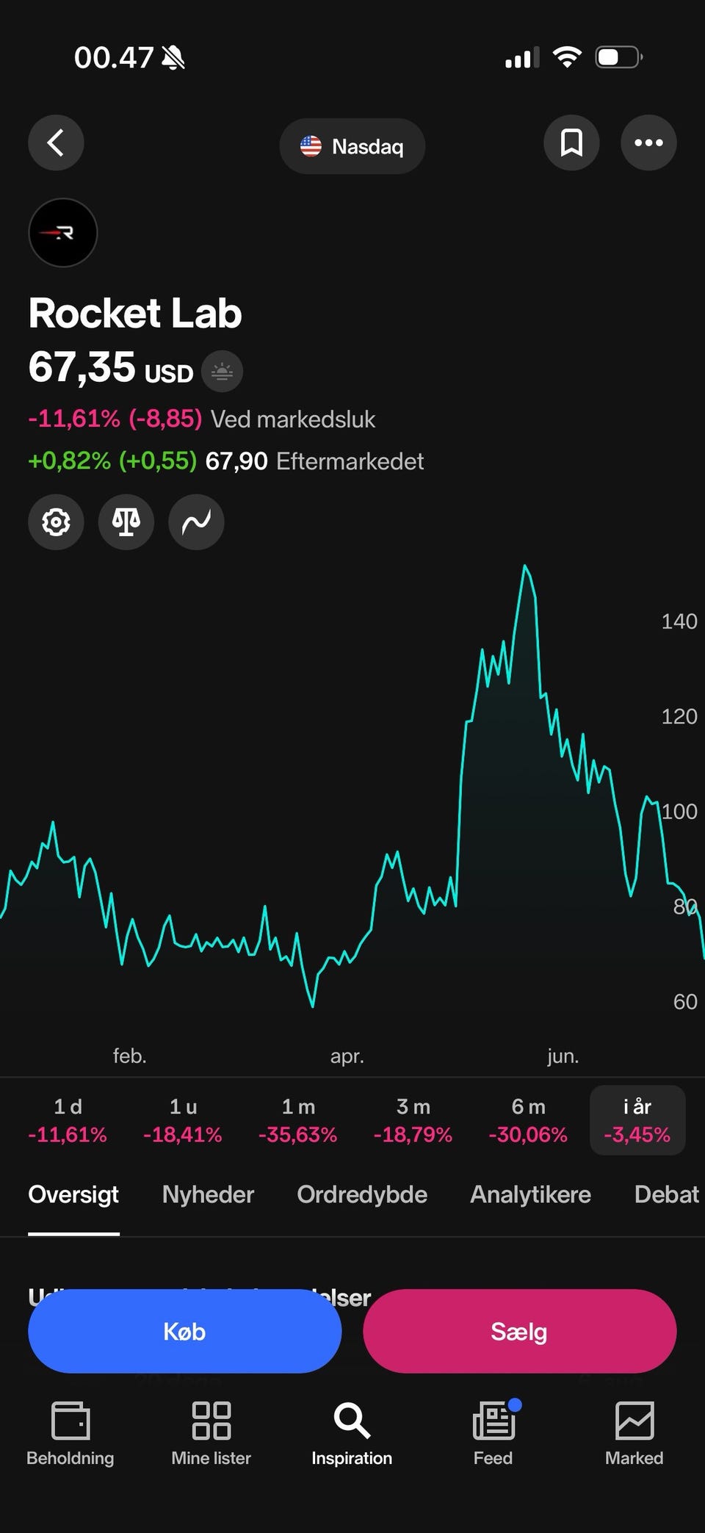Switch chart type with the line icon
Image resolution: width=705 pixels, height=1533 pixels.
196,522
